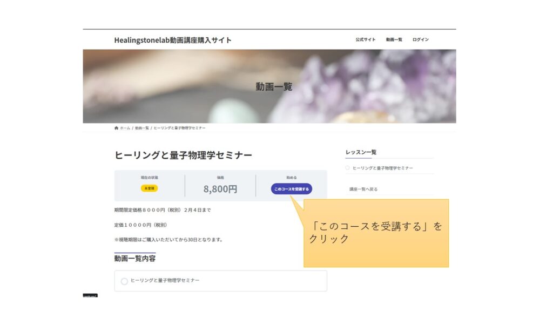Viewport: 553px width, 311px height.
Task: Click ホーム in the breadcrumb trail
Action: [x=125, y=128]
